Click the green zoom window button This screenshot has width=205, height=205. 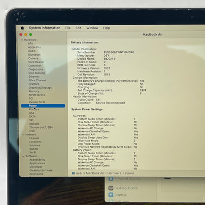[31, 34]
